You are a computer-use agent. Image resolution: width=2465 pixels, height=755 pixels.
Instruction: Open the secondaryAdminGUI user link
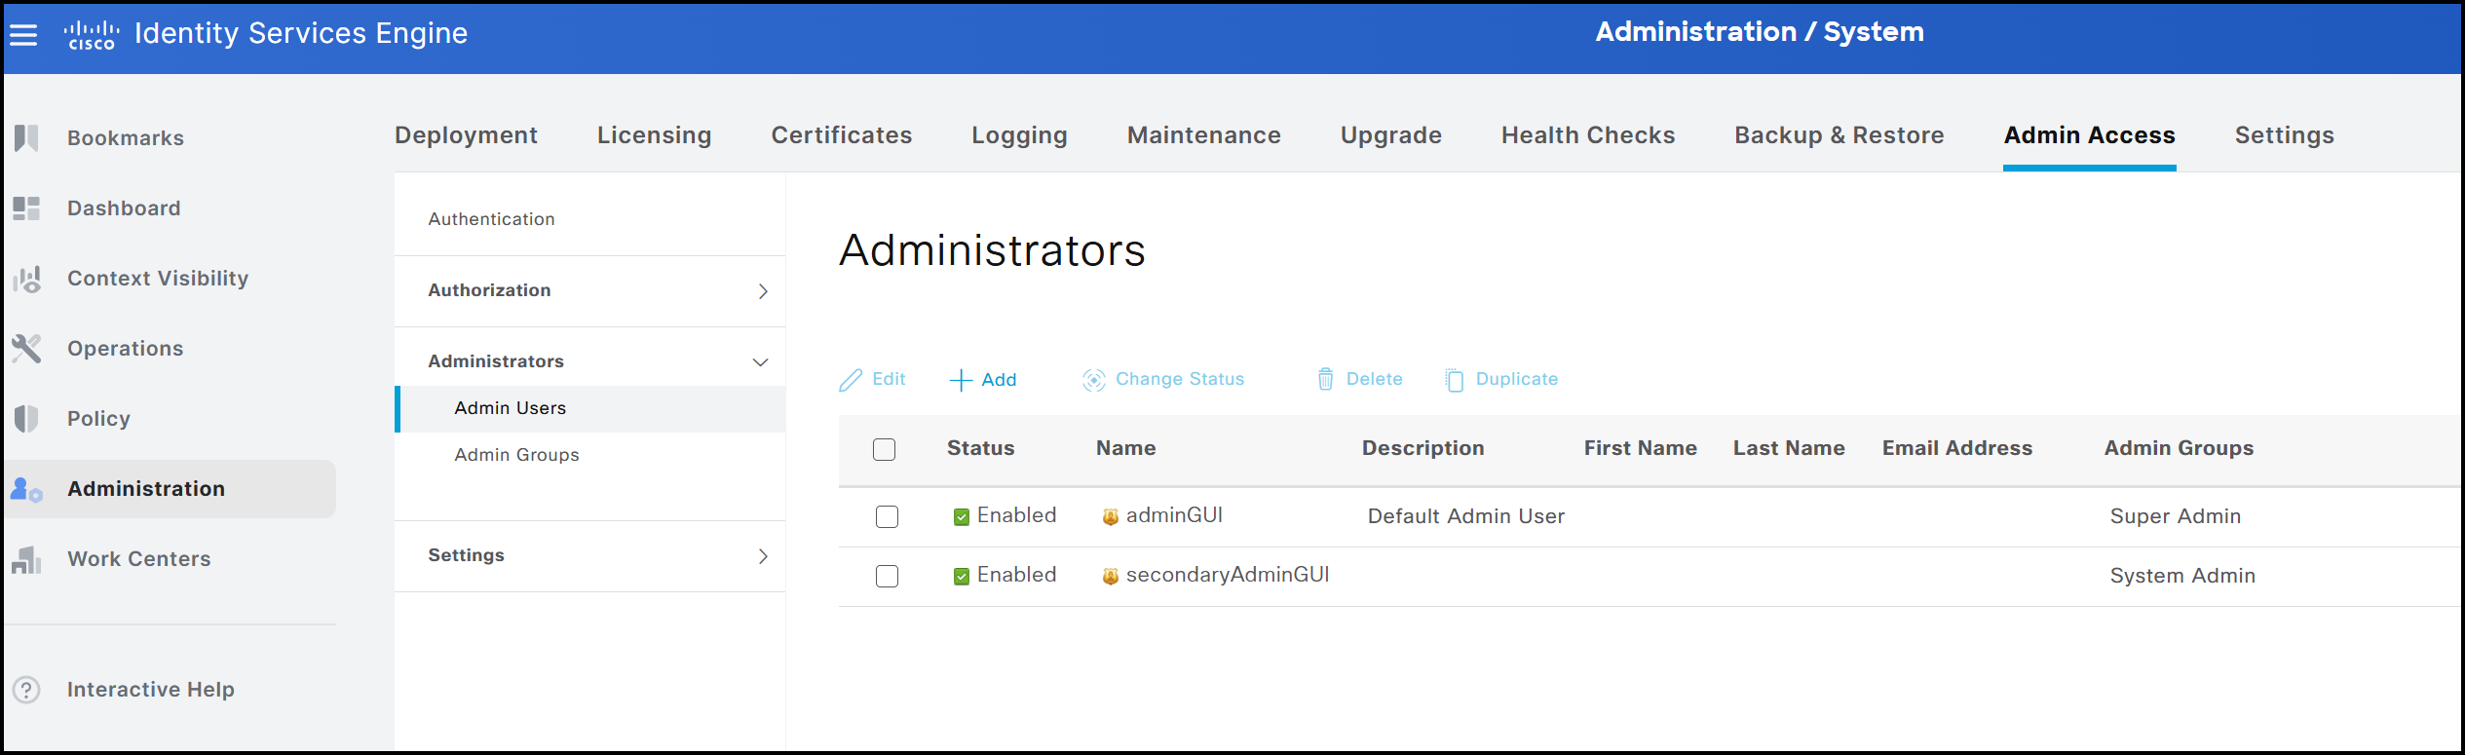pyautogui.click(x=1227, y=575)
